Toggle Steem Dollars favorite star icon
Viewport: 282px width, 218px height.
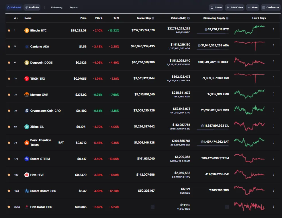(9, 191)
